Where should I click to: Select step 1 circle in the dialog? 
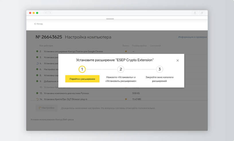(82, 69)
